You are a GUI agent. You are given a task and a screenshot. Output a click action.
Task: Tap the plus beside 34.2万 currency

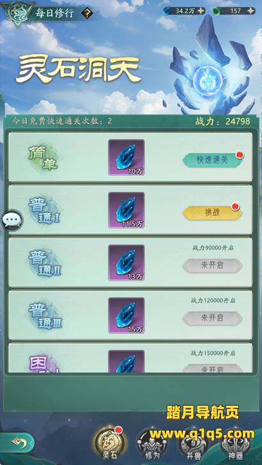[x=201, y=11]
